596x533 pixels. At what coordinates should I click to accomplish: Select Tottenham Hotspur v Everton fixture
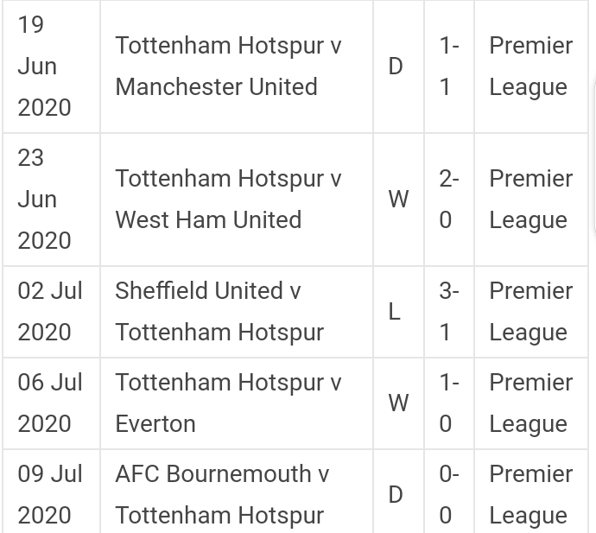(237, 403)
